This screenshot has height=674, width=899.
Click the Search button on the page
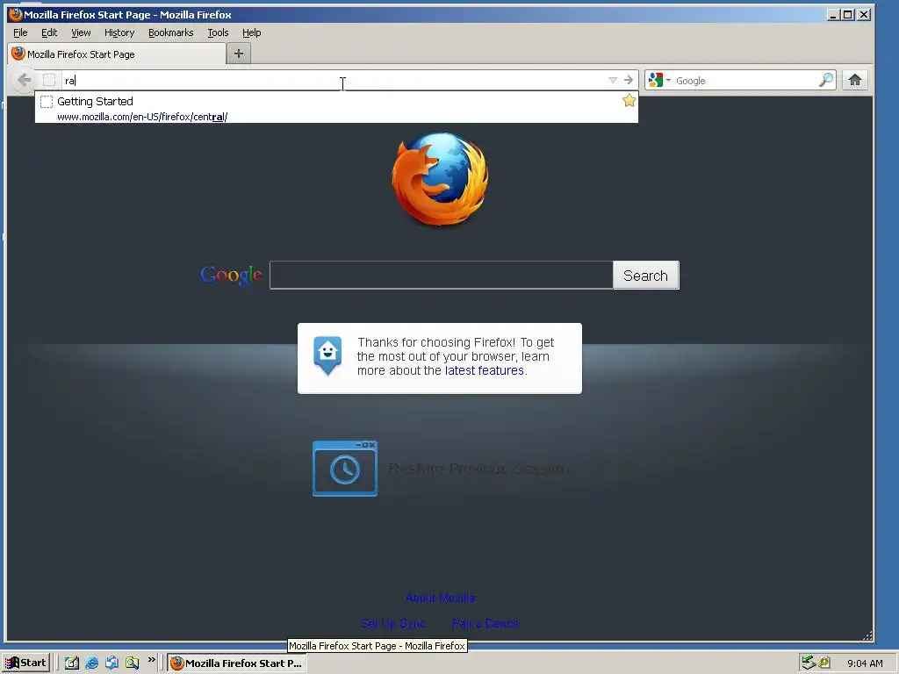pyautogui.click(x=645, y=275)
